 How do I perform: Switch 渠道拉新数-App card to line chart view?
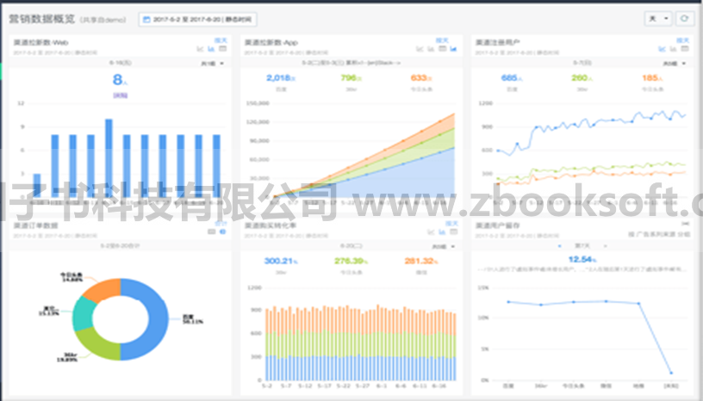pos(420,49)
